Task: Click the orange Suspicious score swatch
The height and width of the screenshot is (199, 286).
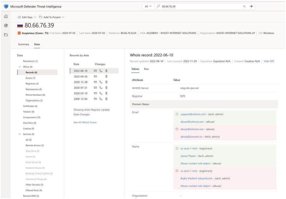Action: pos(19,33)
